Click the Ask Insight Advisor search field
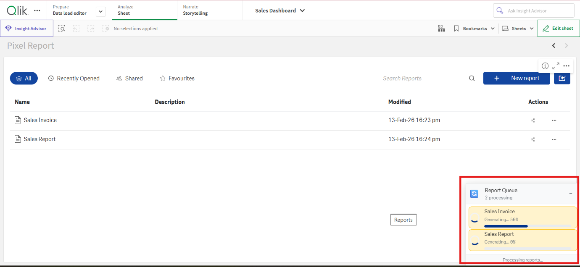This screenshot has width=580, height=267. (x=533, y=10)
